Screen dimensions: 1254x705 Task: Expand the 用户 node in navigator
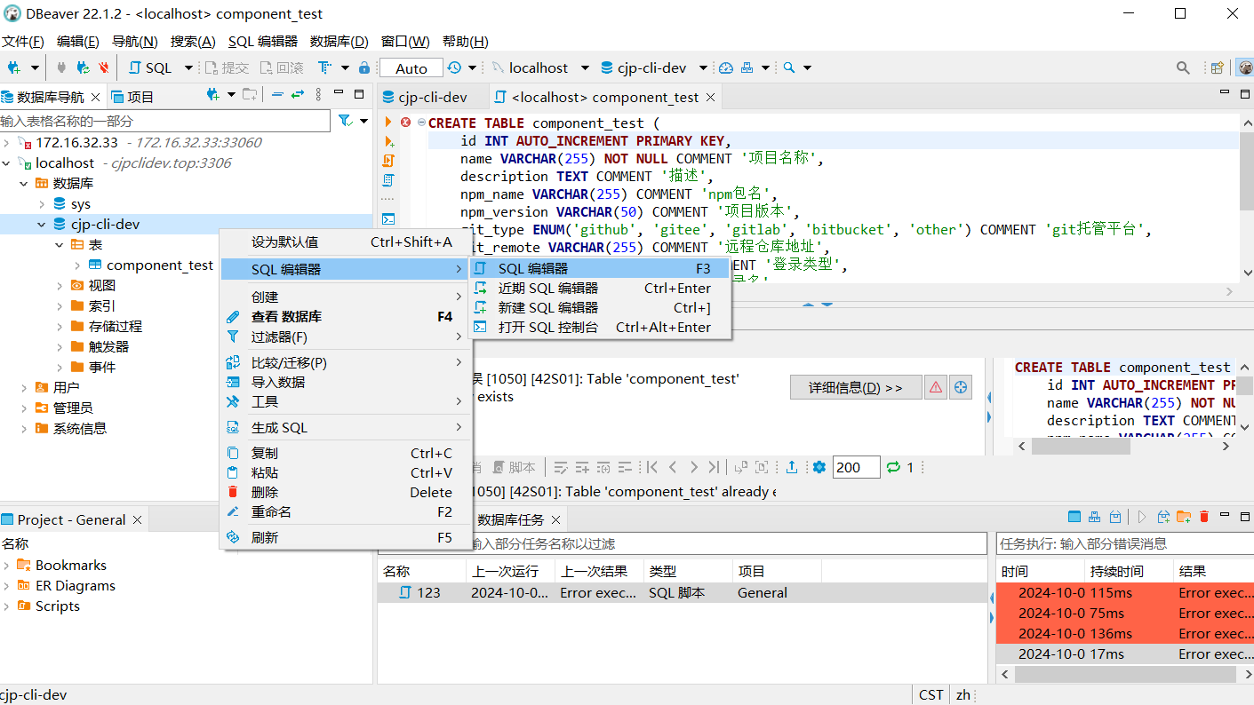coord(24,387)
